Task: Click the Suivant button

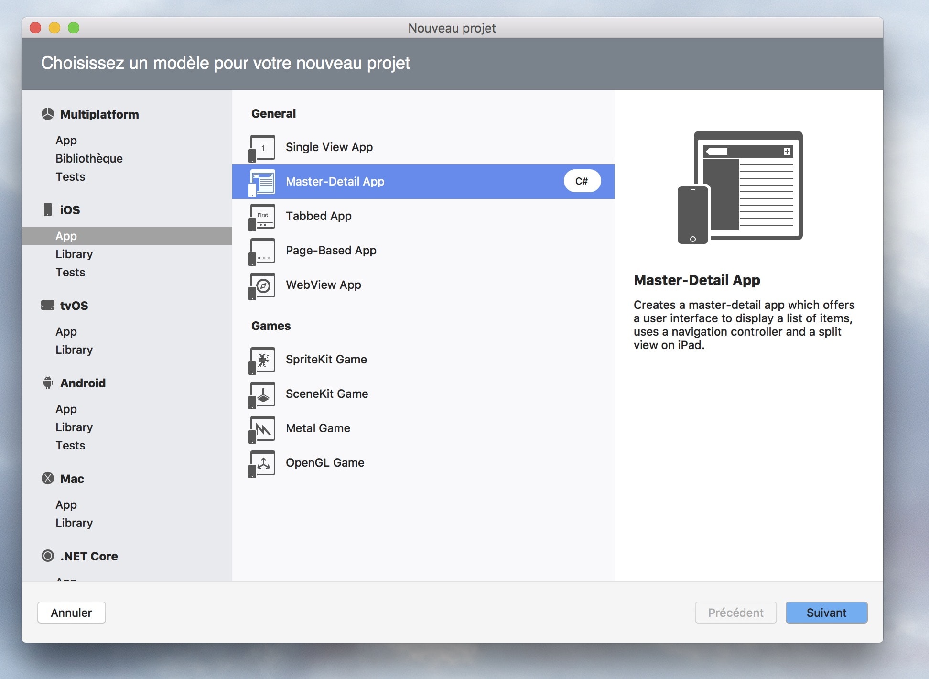Action: pyautogui.click(x=826, y=613)
